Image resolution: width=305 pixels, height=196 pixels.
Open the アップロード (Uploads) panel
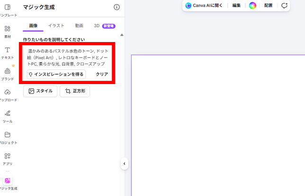click(x=8, y=95)
